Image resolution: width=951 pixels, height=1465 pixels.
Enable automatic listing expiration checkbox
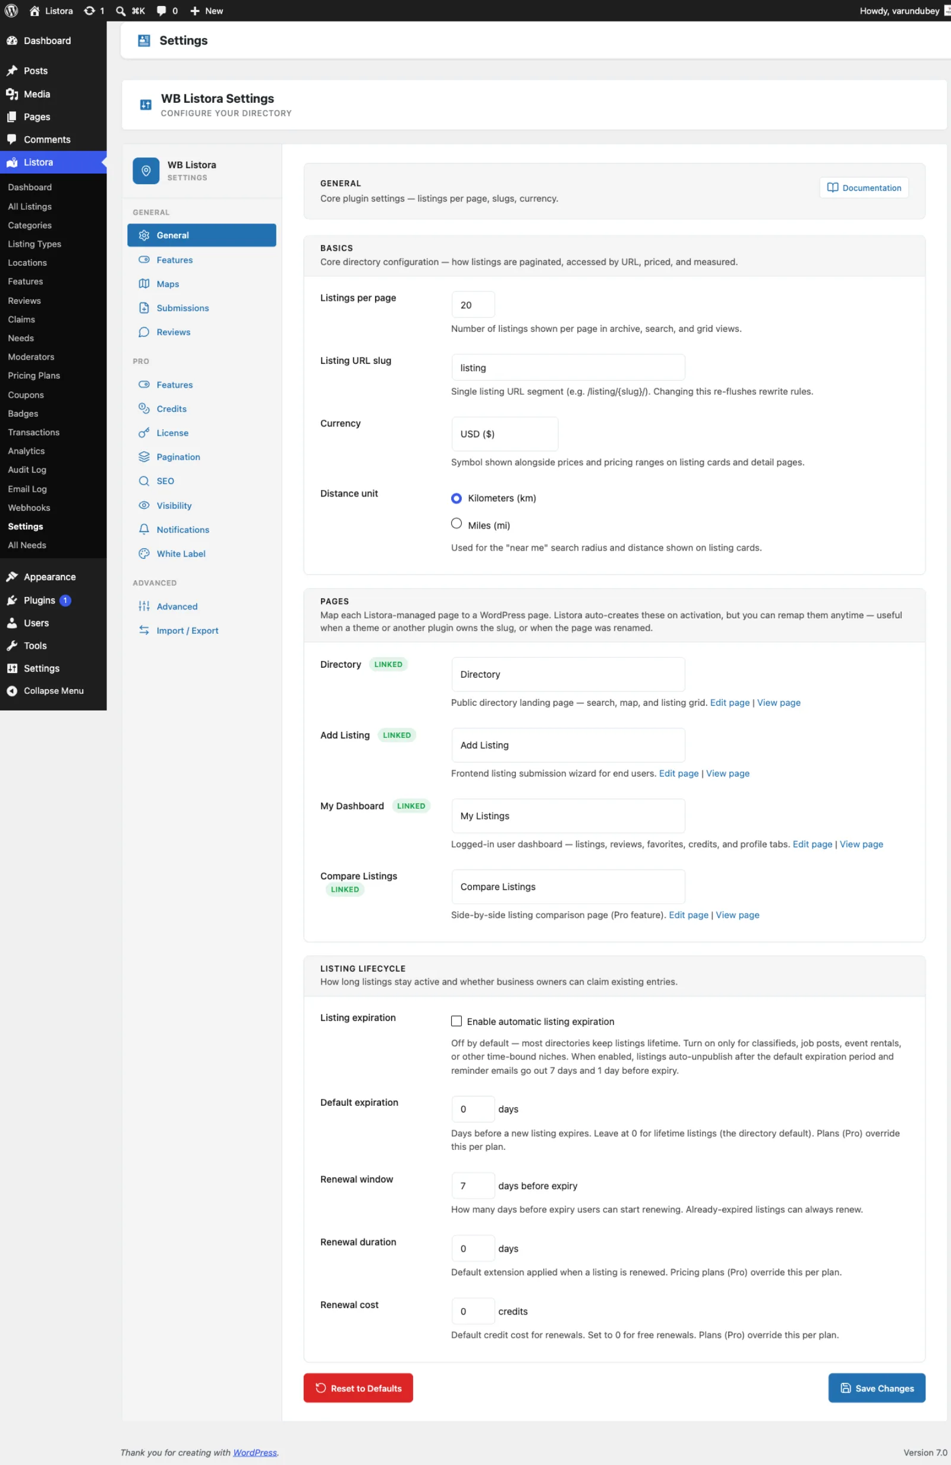coord(456,1021)
